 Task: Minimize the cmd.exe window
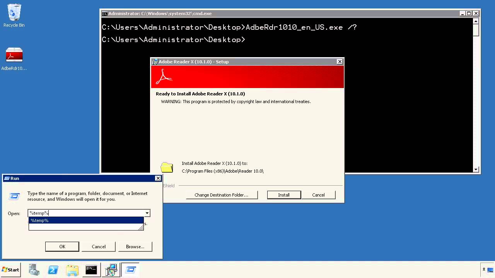462,14
